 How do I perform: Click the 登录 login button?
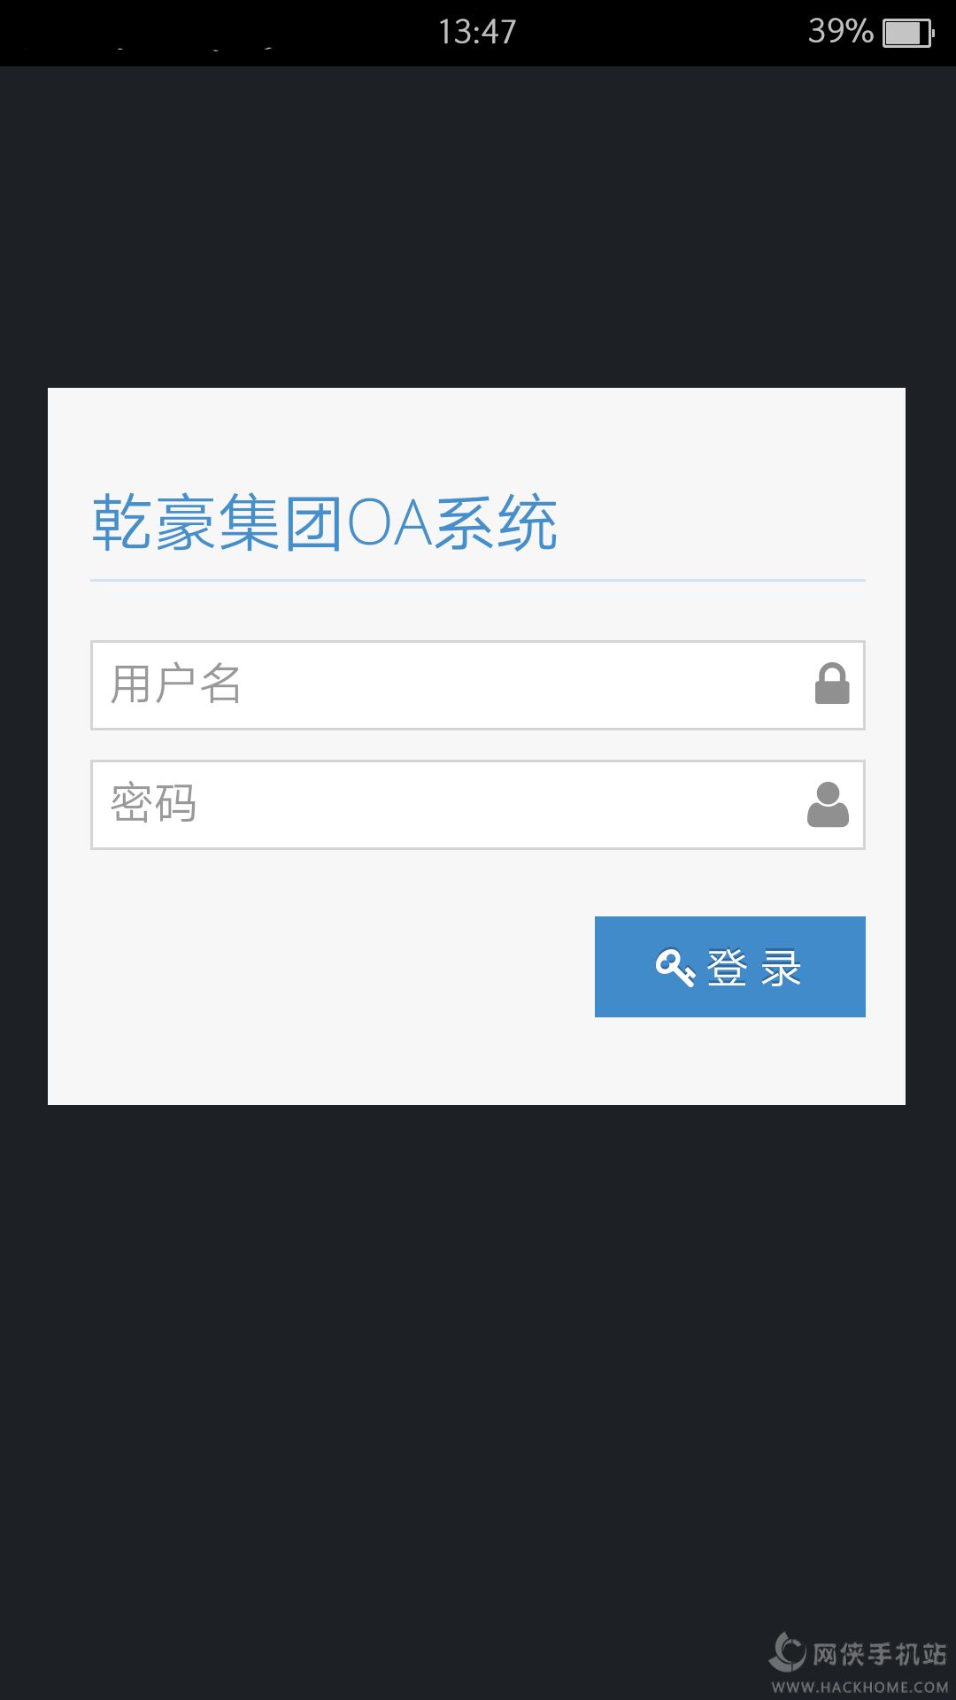[730, 967]
